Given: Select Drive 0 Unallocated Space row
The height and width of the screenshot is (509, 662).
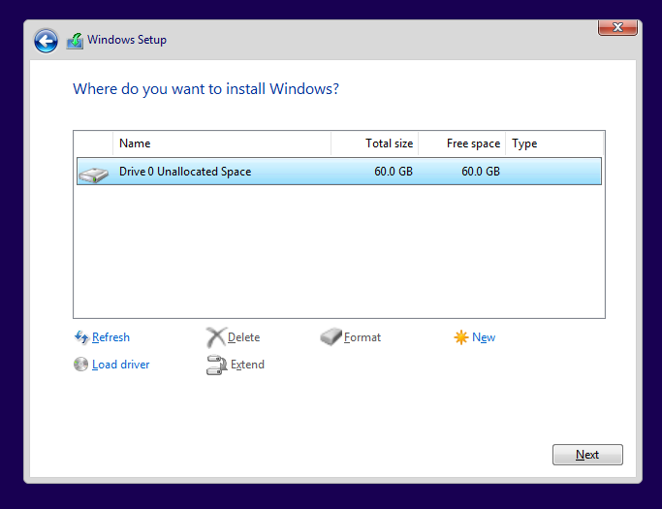Looking at the screenshot, I should point(339,171).
